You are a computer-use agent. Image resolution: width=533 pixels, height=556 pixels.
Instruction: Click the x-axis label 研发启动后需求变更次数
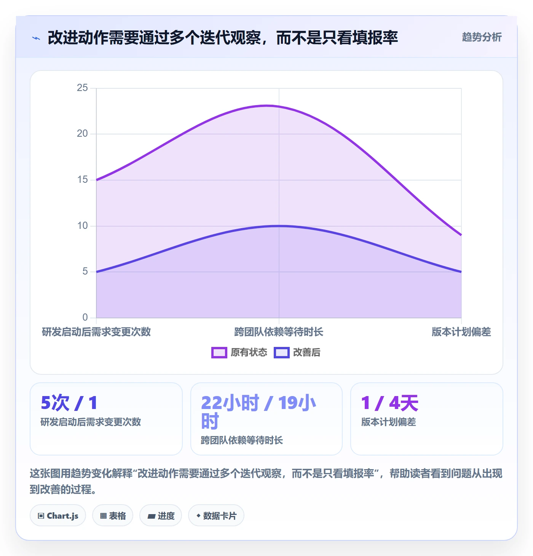point(96,332)
